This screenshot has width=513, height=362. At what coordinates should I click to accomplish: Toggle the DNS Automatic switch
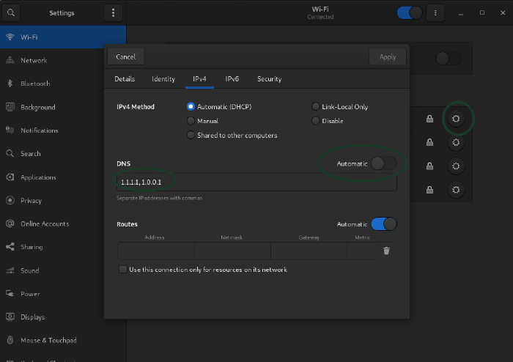383,163
